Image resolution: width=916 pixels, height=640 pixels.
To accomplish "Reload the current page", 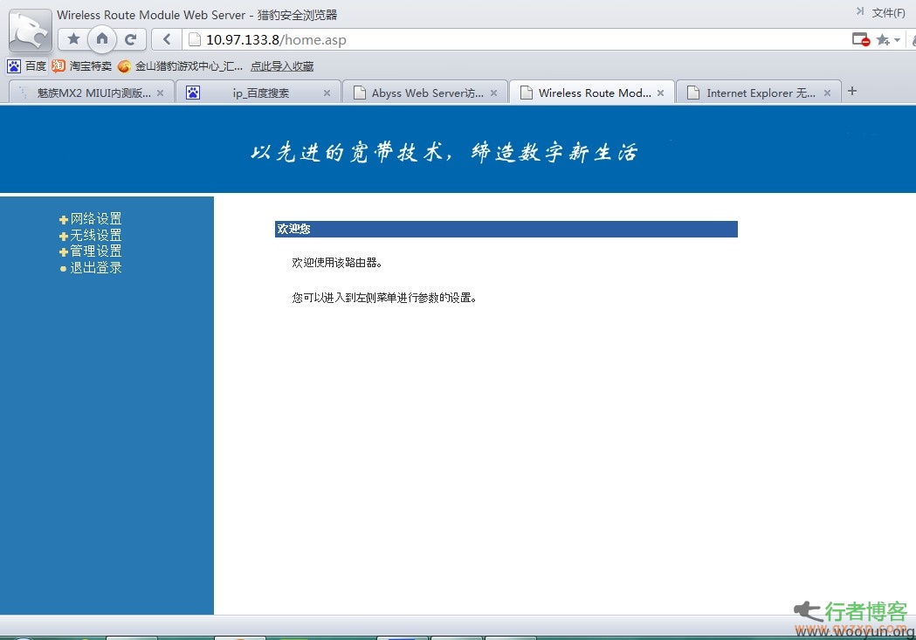I will click(x=130, y=39).
